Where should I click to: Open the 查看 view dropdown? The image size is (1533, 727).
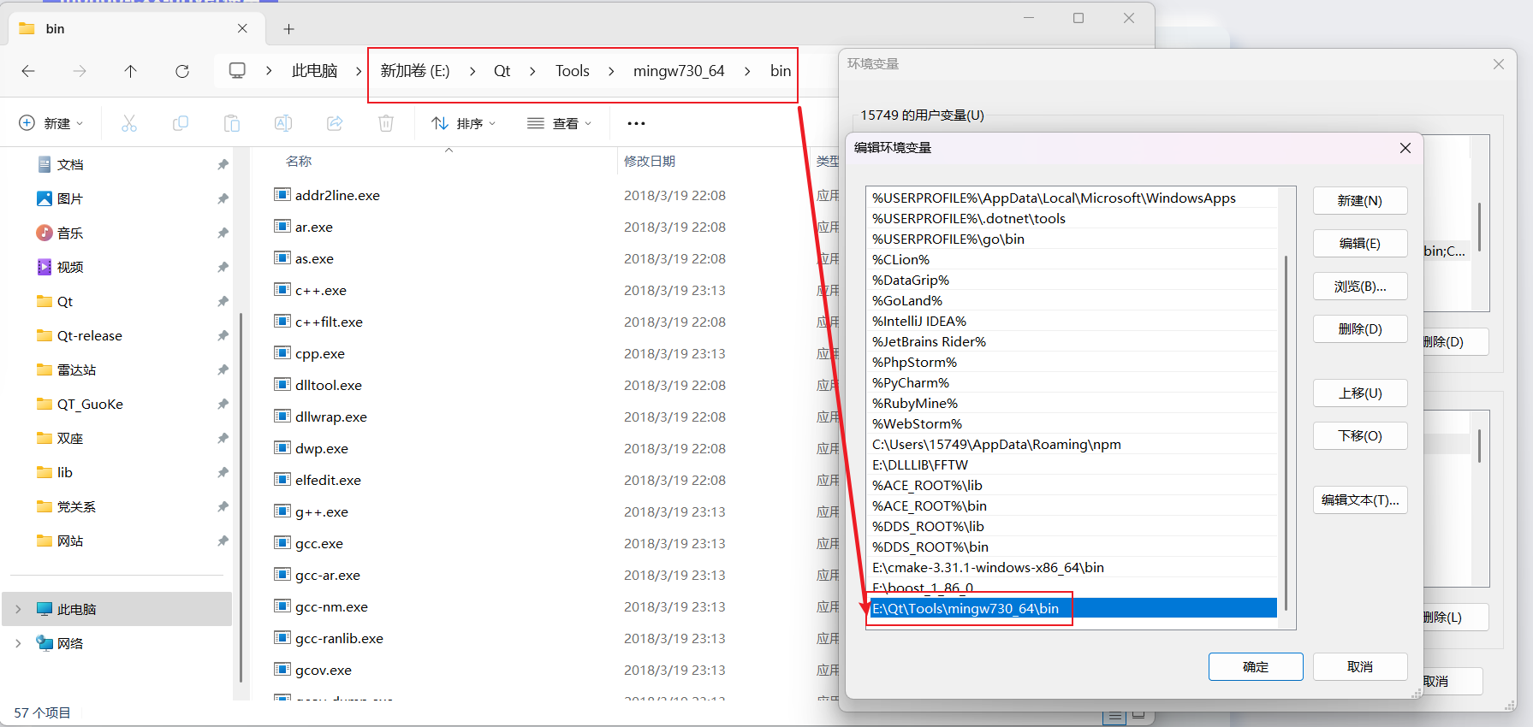pos(560,123)
